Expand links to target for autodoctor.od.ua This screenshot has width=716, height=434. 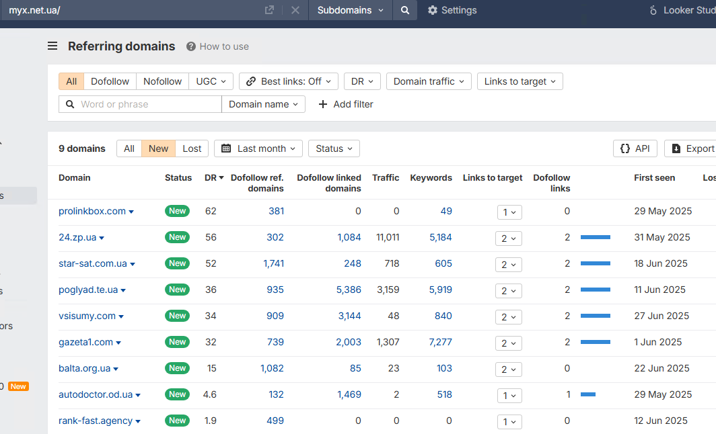(x=509, y=396)
